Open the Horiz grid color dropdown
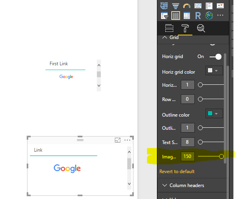235x199 pixels. [214, 70]
